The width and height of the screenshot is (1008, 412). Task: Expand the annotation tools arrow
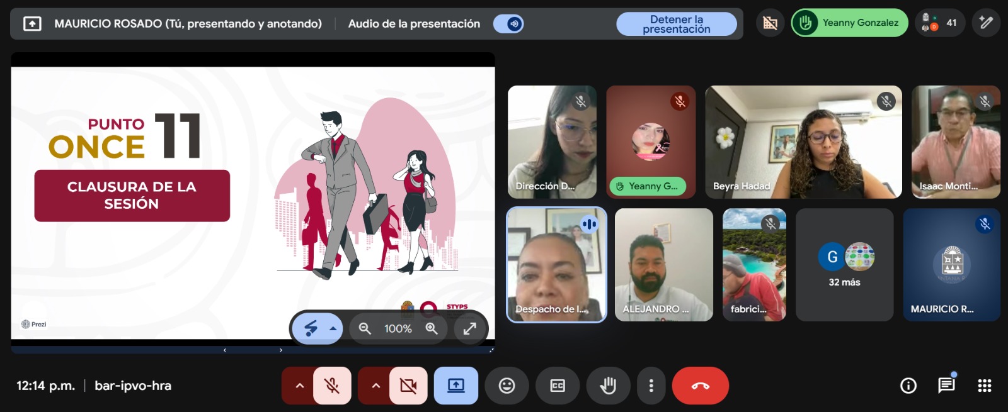333,328
